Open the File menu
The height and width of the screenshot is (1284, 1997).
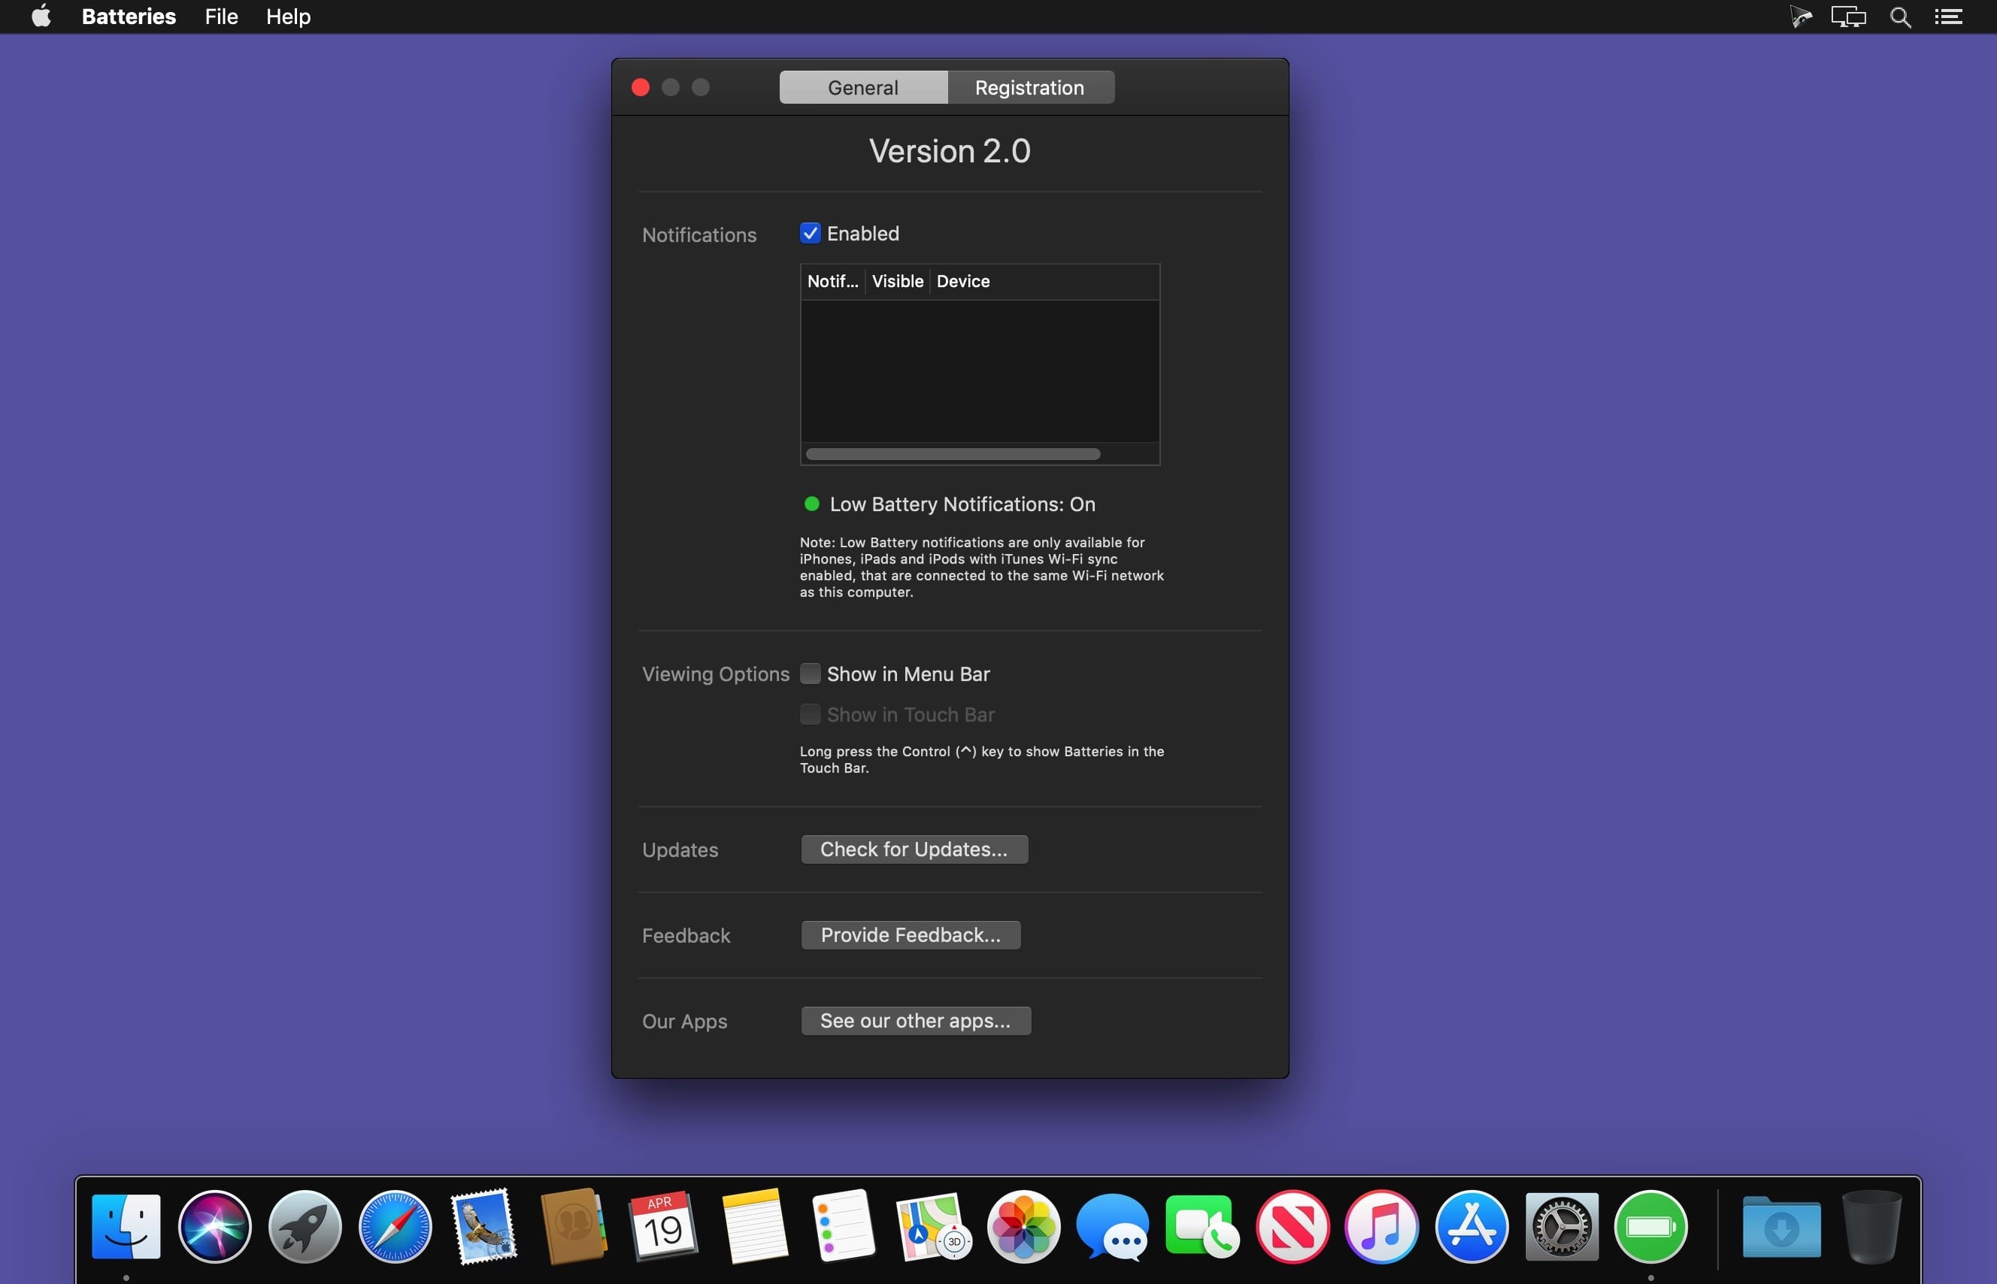pos(221,17)
